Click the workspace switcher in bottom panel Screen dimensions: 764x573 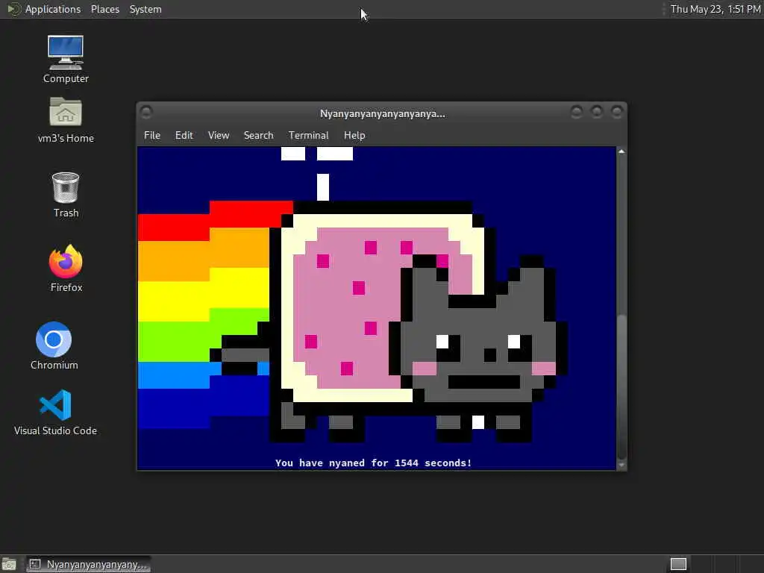[x=678, y=564]
